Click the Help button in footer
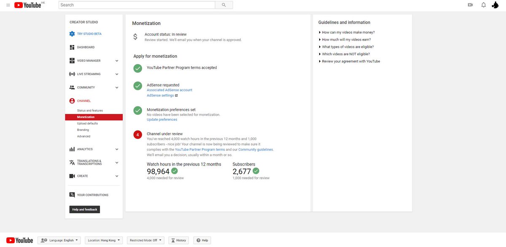Screen dimensions: 506x247 [x=202, y=240]
